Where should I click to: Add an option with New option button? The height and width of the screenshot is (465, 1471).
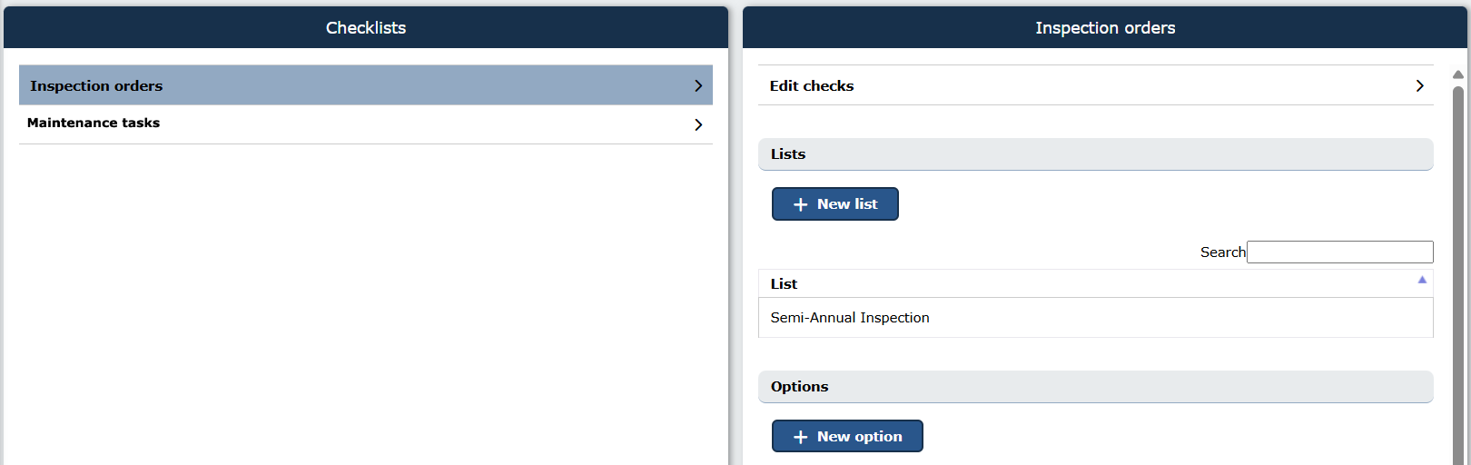[x=847, y=436]
